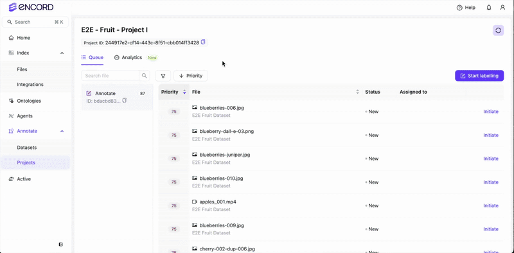Click the filter funnel icon button

pos(163,76)
